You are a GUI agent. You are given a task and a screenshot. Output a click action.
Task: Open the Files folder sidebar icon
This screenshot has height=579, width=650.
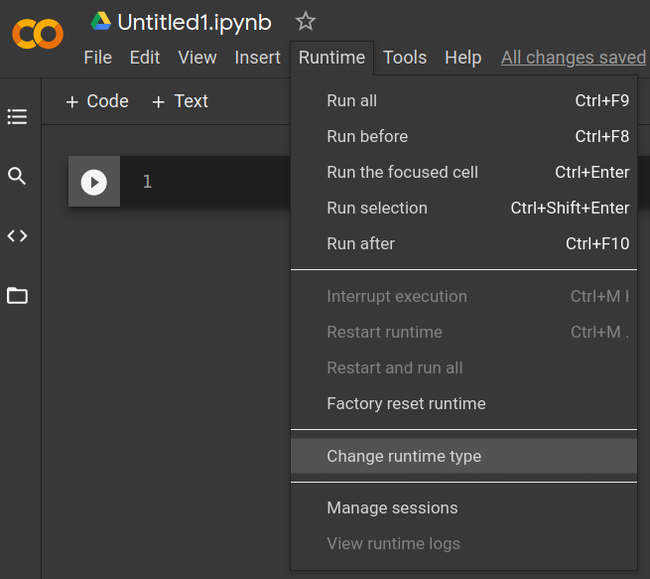[17, 296]
